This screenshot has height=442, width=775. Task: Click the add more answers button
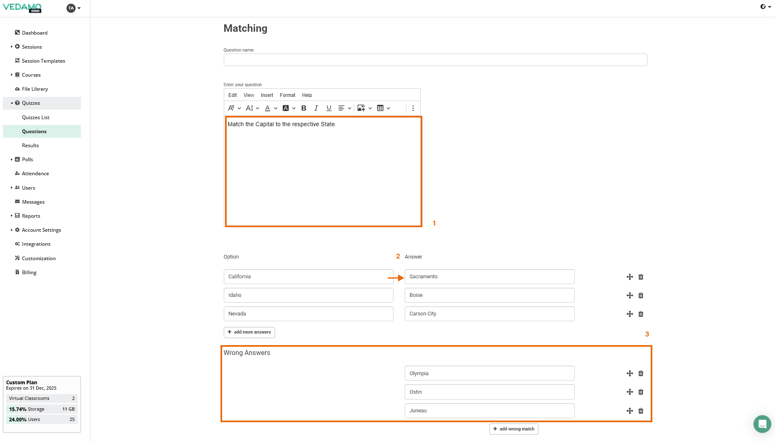click(x=249, y=332)
